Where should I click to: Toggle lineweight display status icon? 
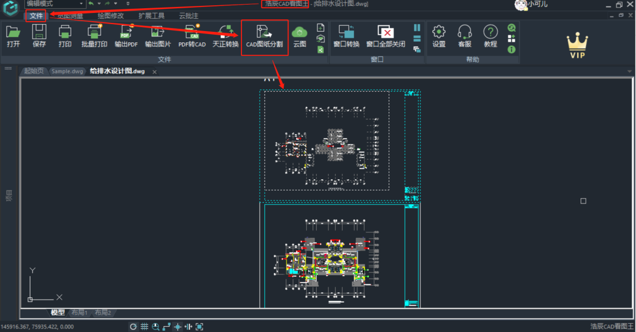point(188,327)
